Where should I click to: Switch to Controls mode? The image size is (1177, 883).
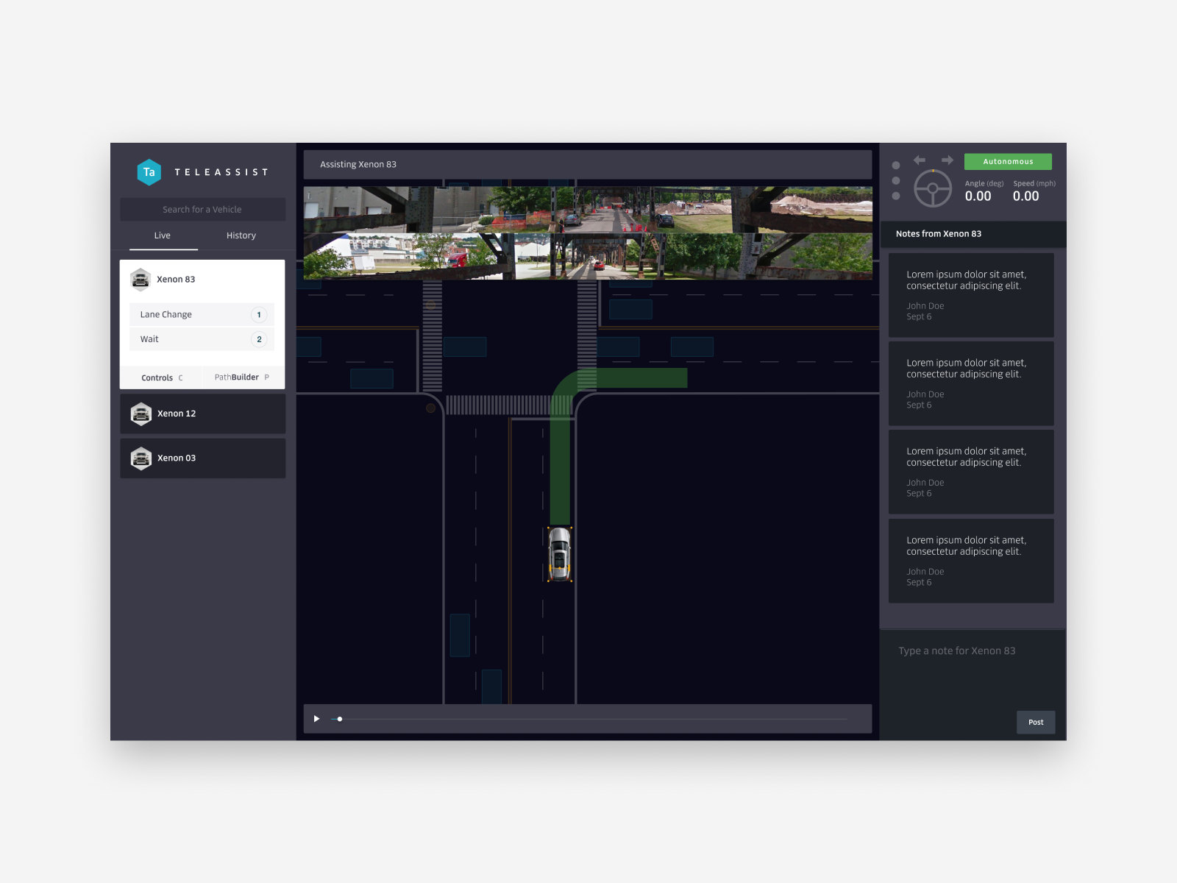161,377
